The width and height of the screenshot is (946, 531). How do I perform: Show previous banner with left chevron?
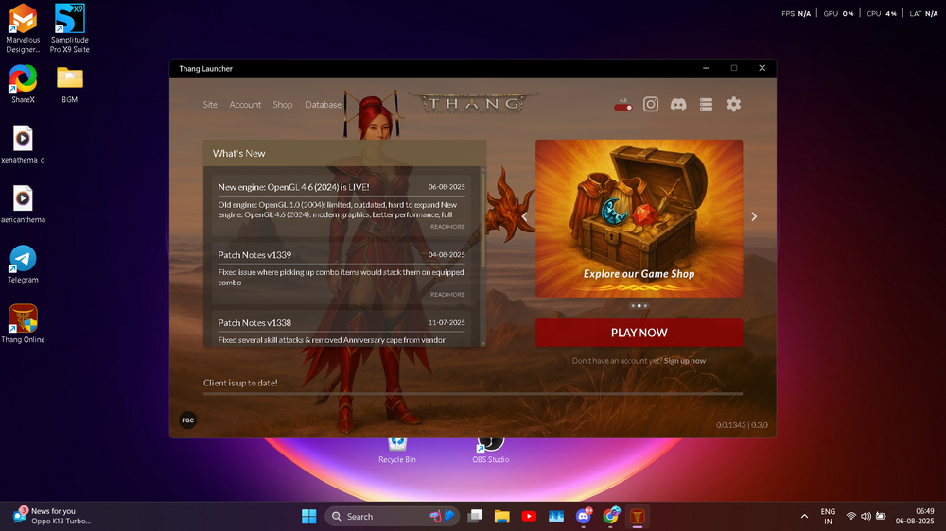tap(525, 216)
